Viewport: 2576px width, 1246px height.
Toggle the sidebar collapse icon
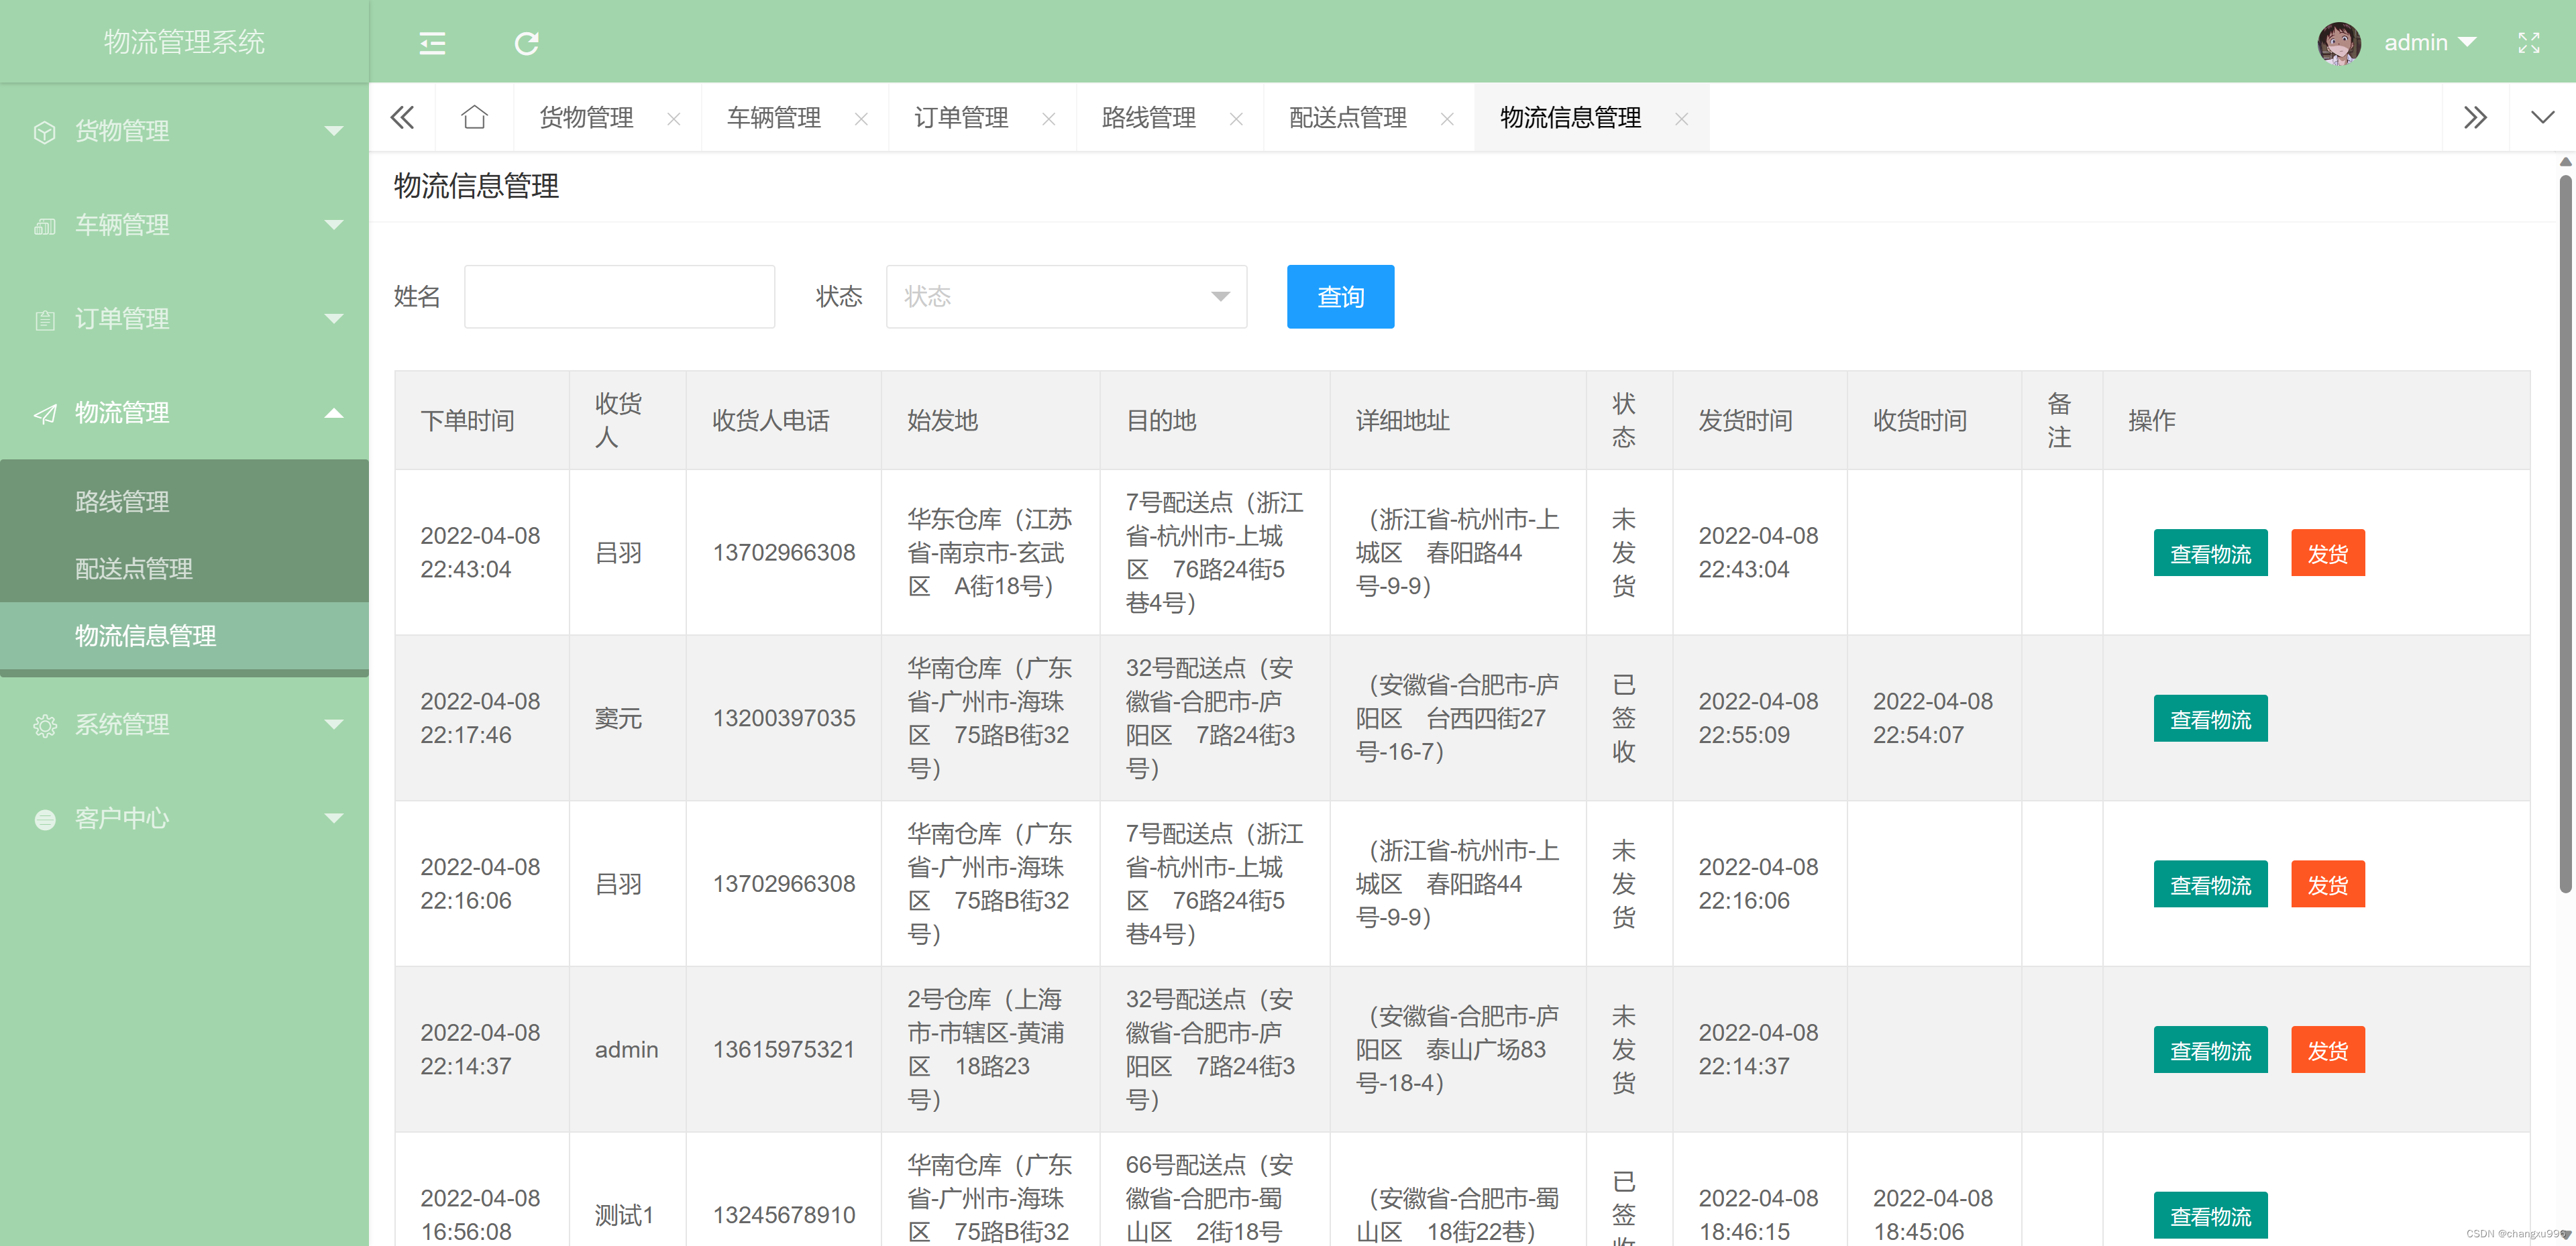click(432, 43)
